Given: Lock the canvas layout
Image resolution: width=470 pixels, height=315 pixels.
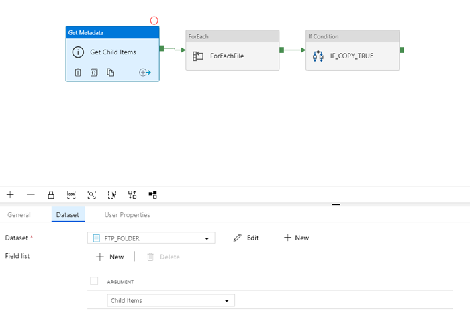Looking at the screenshot, I should (x=51, y=195).
